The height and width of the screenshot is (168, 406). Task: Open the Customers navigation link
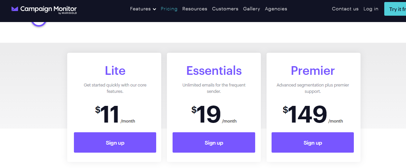pyautogui.click(x=225, y=9)
